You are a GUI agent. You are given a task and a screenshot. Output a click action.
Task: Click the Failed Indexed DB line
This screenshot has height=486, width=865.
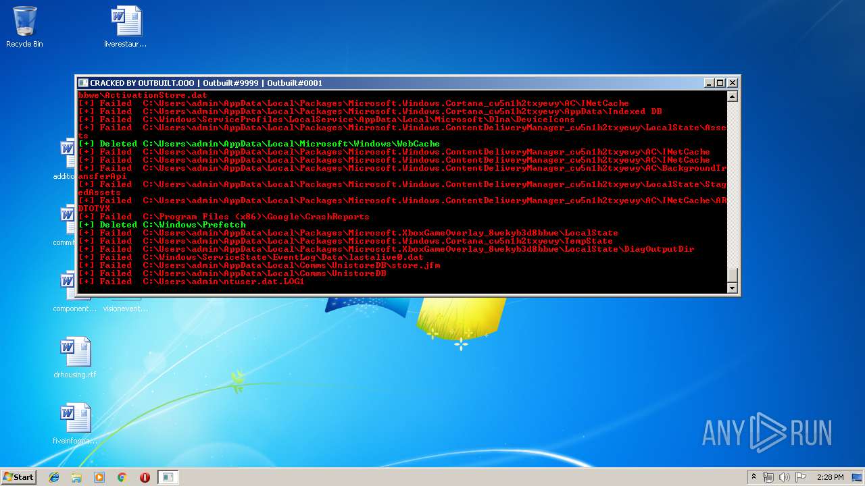[370, 111]
